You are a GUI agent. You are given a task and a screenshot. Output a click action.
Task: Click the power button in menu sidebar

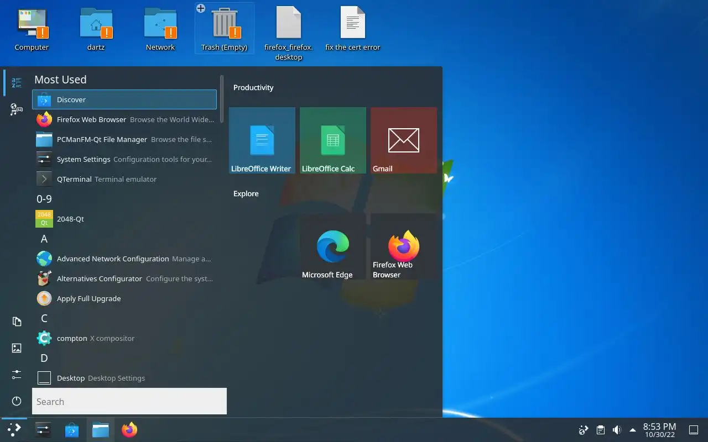pyautogui.click(x=17, y=401)
